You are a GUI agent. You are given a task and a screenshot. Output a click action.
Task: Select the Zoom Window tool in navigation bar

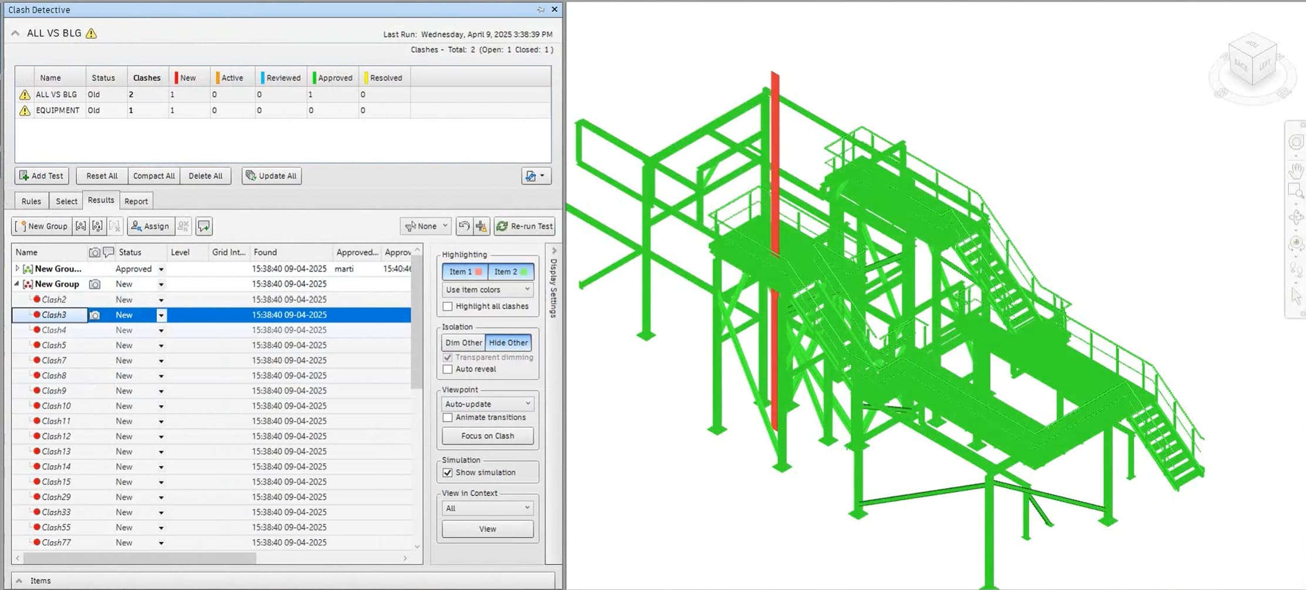pyautogui.click(x=1296, y=191)
